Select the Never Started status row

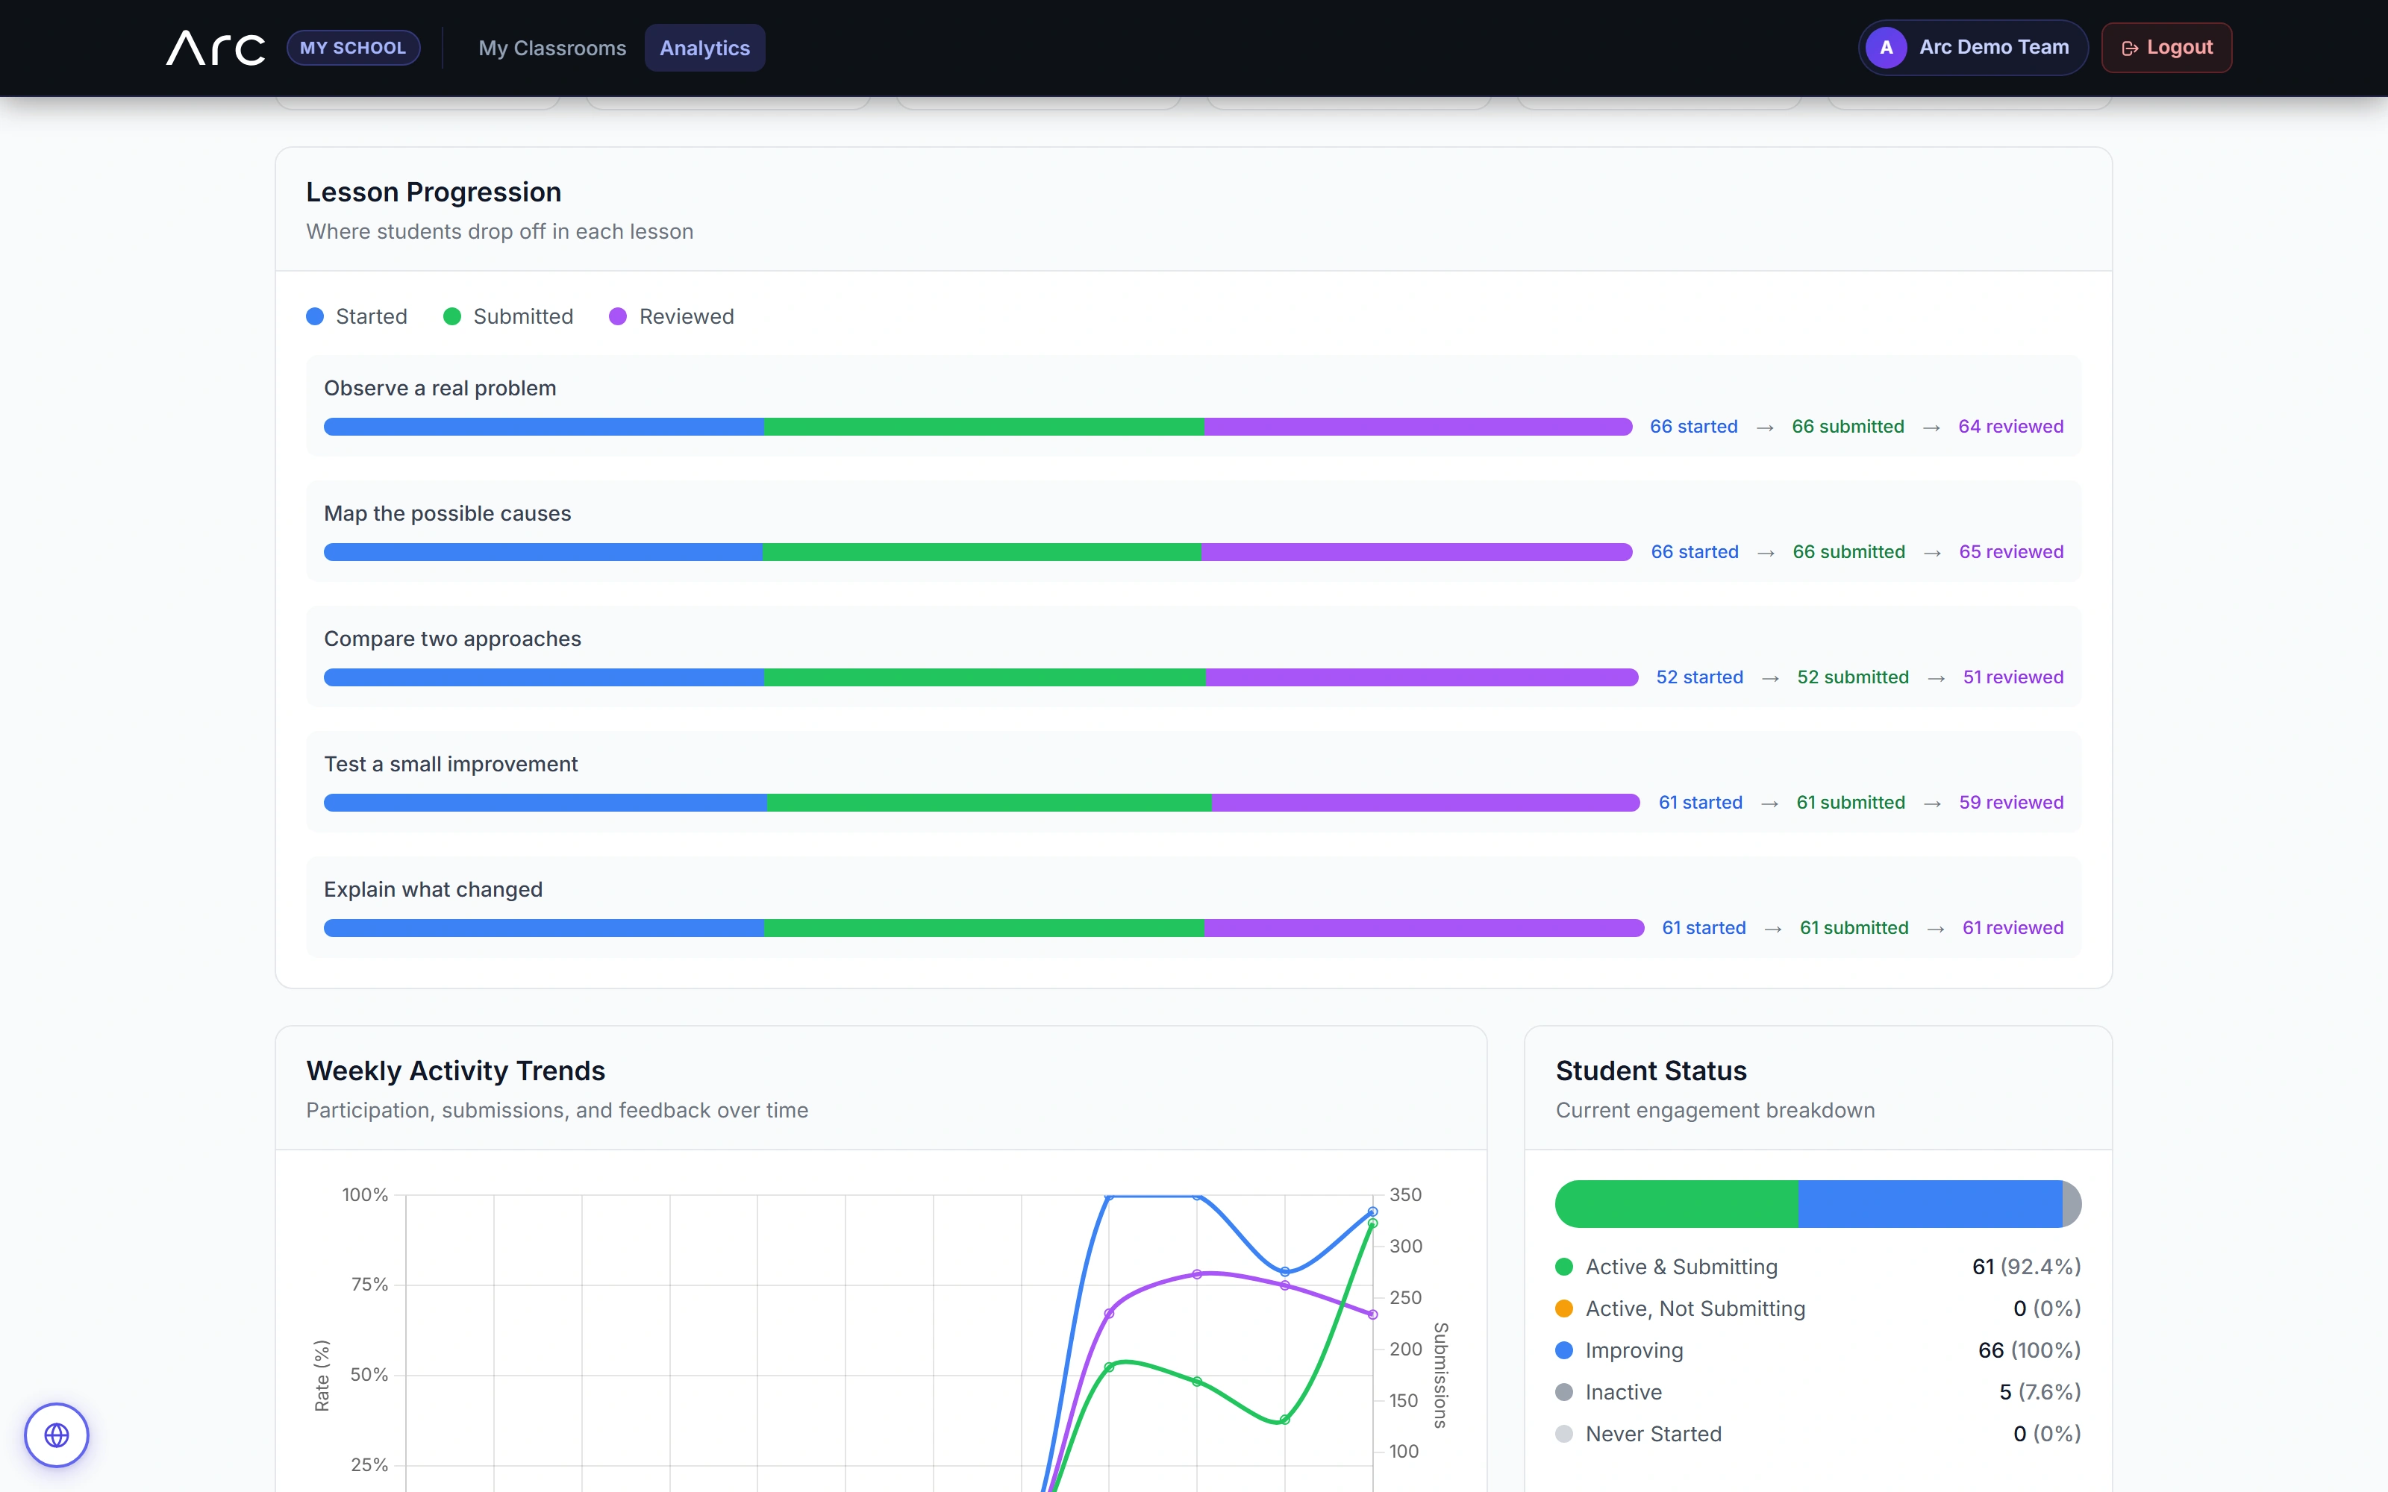click(1818, 1434)
